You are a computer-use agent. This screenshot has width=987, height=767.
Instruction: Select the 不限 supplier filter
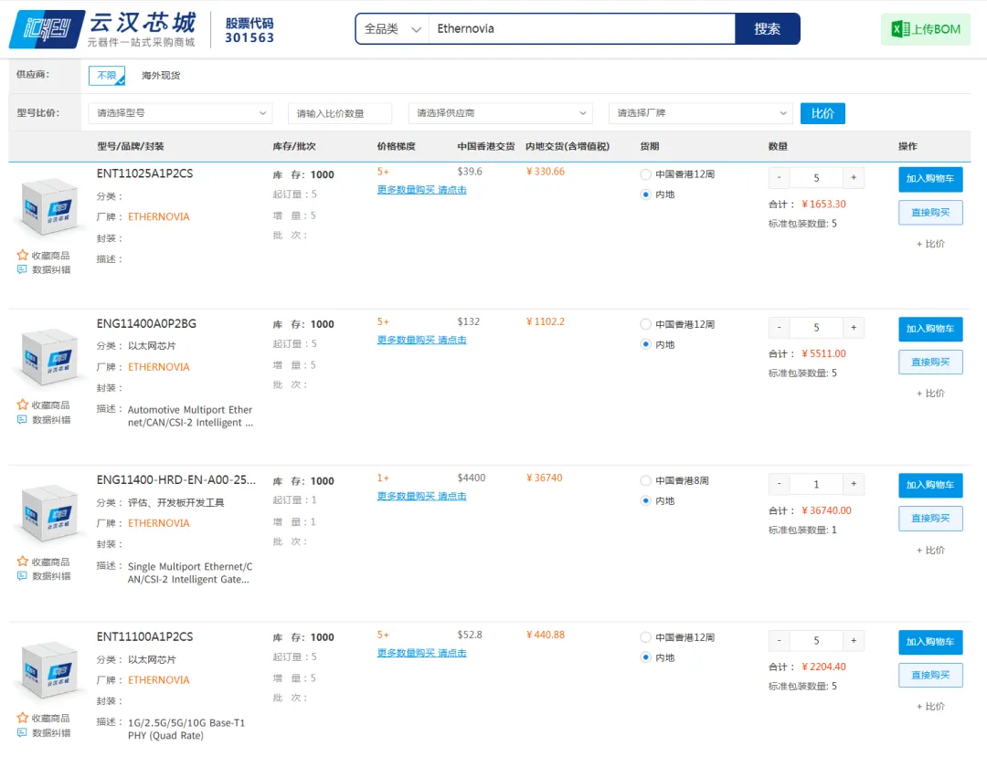coord(107,76)
